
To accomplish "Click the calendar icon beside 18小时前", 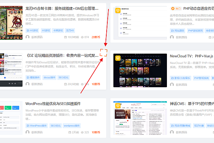I will point(65,37).
